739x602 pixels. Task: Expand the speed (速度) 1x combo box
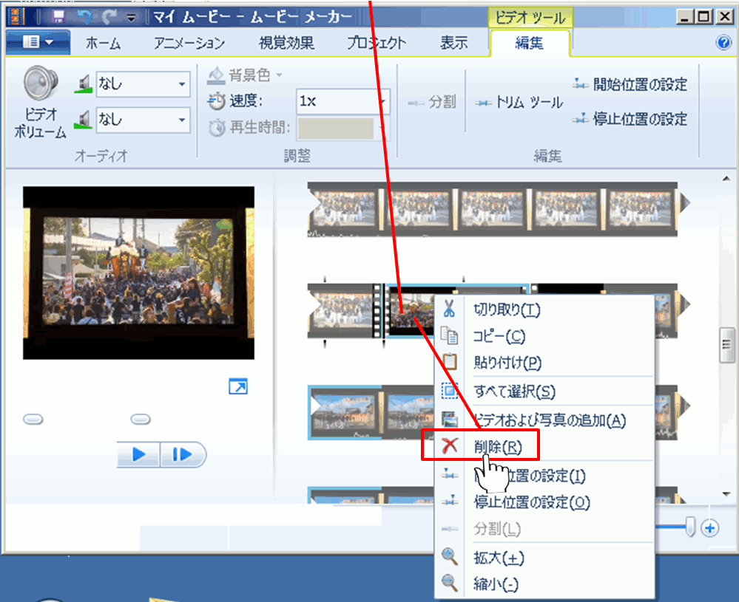click(343, 102)
